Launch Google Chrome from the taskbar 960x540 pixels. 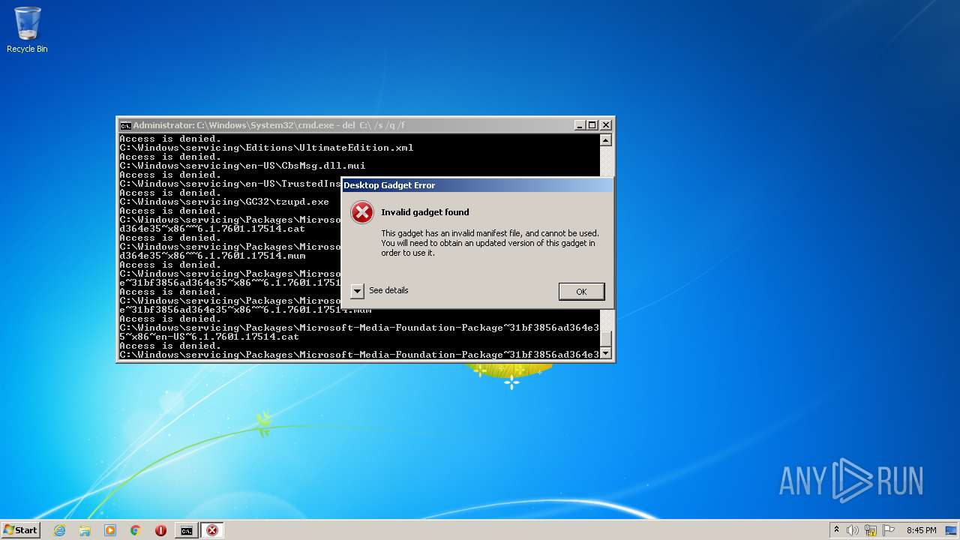[x=136, y=530]
